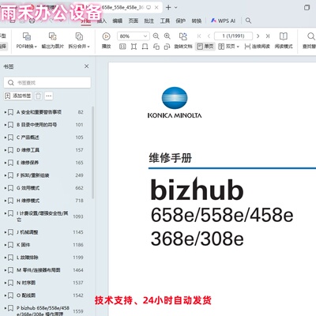
Task: Open bookmark H 维修模式
Action: (28, 201)
